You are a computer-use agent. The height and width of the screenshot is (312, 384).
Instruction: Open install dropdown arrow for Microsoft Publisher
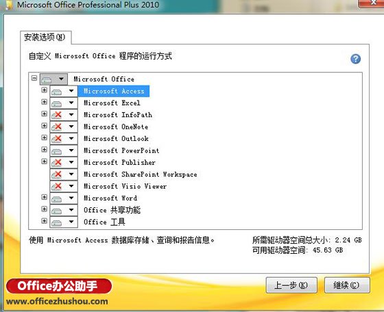(x=71, y=162)
